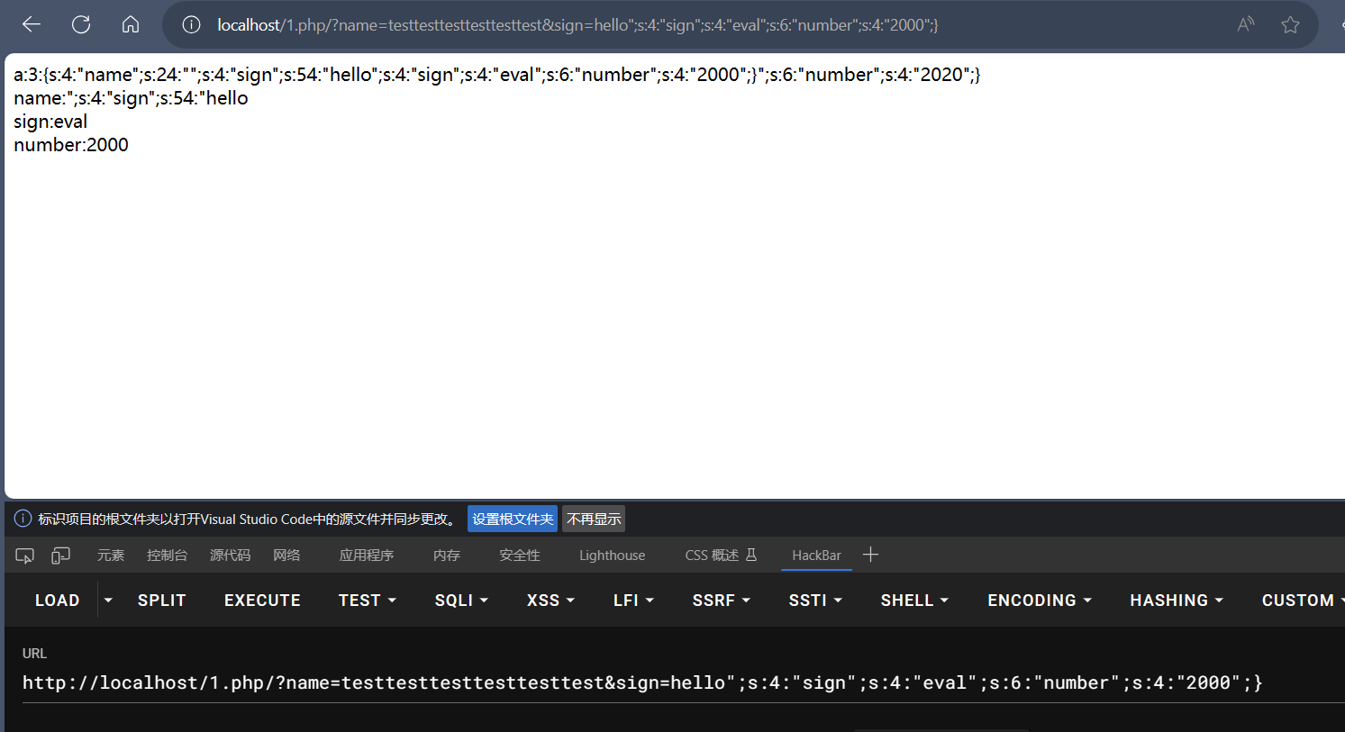Switch to the Lighthouse tab
1345x732 pixels.
click(612, 556)
